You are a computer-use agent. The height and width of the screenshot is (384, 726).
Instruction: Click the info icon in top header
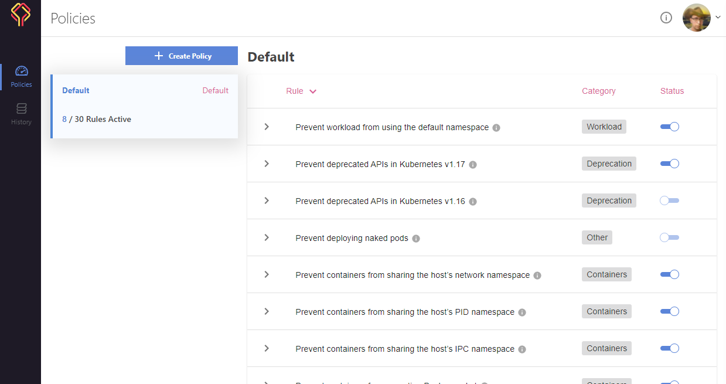[666, 18]
